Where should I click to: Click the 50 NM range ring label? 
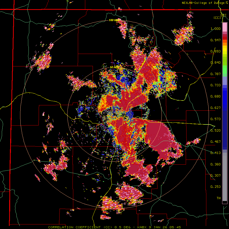(x=114, y=67)
